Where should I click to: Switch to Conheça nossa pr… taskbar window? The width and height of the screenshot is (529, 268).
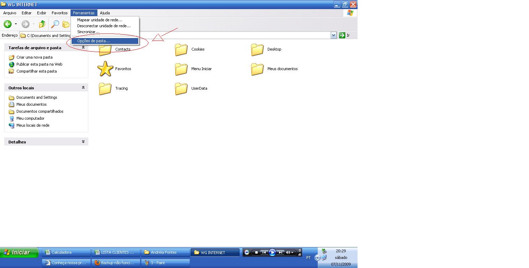coord(66,263)
